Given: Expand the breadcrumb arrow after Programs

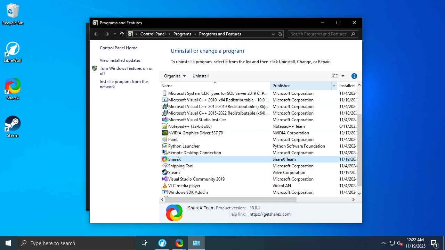Looking at the screenshot, I should click(195, 34).
